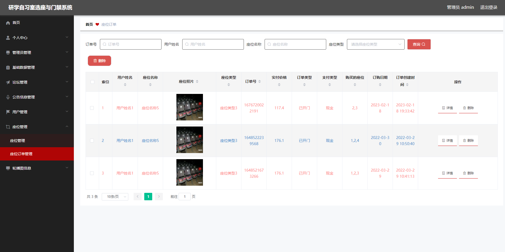Open the 首页 sidebar menu item
The width and height of the screenshot is (505, 252).
[x=37, y=23]
